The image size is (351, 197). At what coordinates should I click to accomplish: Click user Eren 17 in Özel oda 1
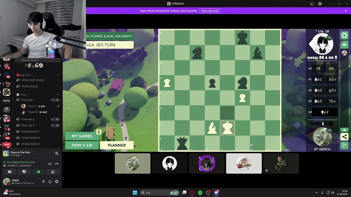click(x=40, y=106)
